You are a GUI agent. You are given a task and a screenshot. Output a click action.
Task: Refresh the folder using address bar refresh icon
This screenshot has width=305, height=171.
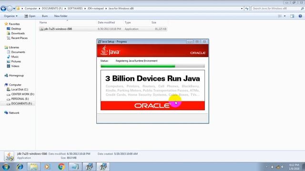pyautogui.click(x=247, y=9)
